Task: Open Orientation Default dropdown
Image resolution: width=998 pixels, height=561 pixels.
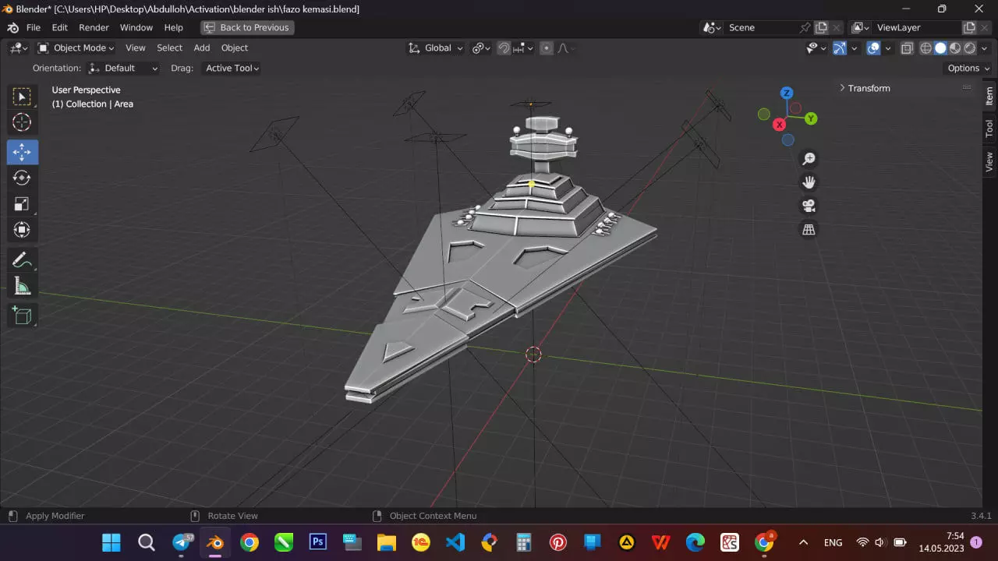Action: [124, 69]
